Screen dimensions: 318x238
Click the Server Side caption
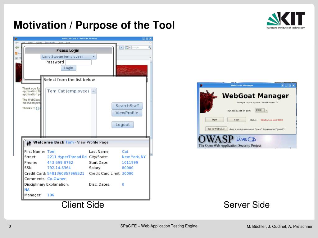(247, 205)
